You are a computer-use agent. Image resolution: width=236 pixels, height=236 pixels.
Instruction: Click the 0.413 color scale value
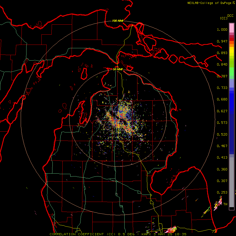click(x=222, y=158)
